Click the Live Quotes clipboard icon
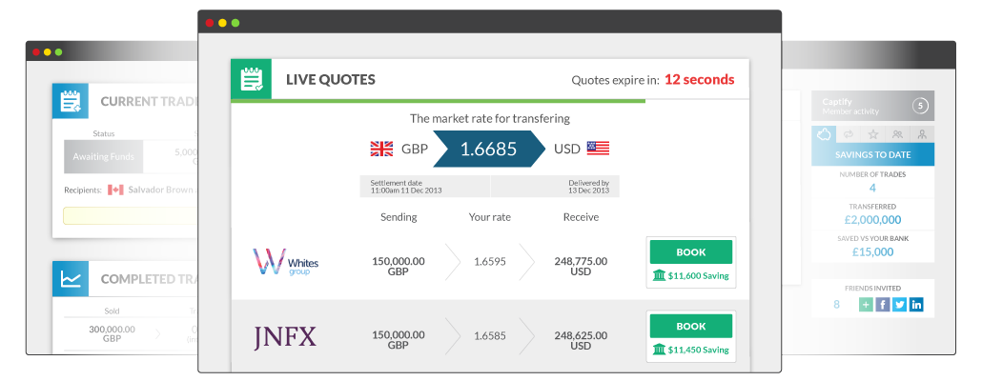The image size is (982, 381). pos(251,79)
